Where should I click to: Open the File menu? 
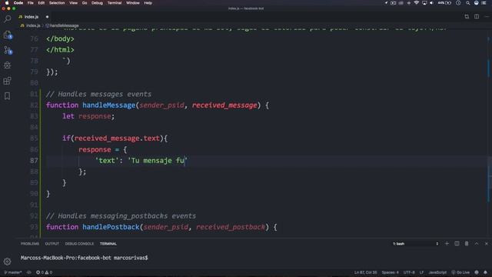click(x=31, y=3)
